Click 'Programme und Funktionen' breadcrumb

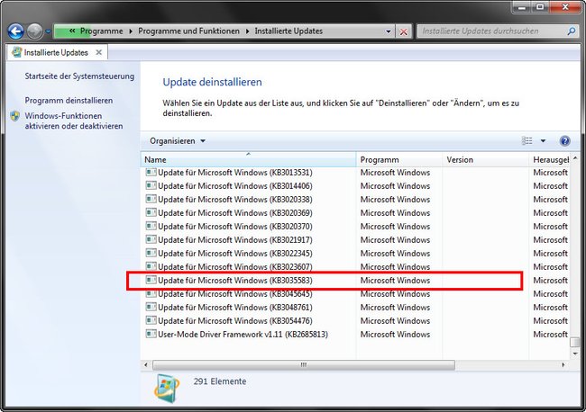coord(188,31)
